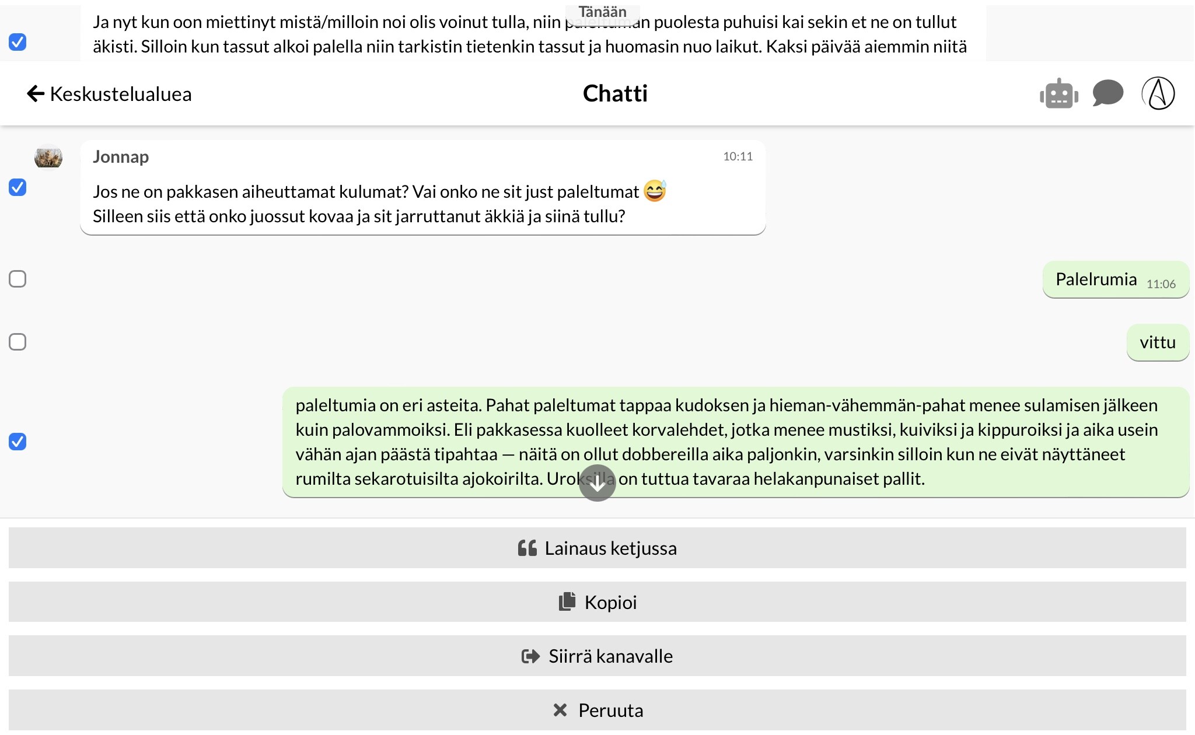Screen dimensions: 1195x735
Task: Click the scroll-to-bottom arrow button
Action: pos(597,483)
